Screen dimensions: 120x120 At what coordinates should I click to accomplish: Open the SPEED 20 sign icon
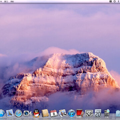tap(98, 113)
